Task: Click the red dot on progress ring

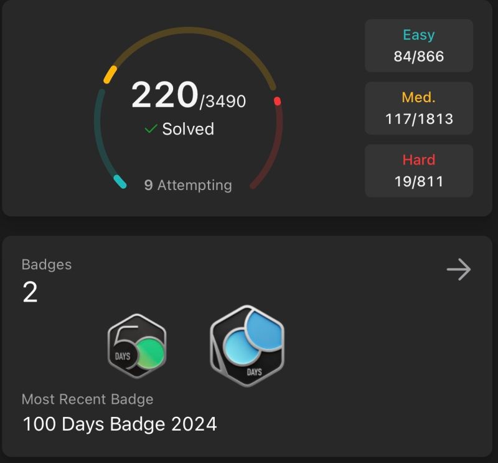Action: pos(277,101)
